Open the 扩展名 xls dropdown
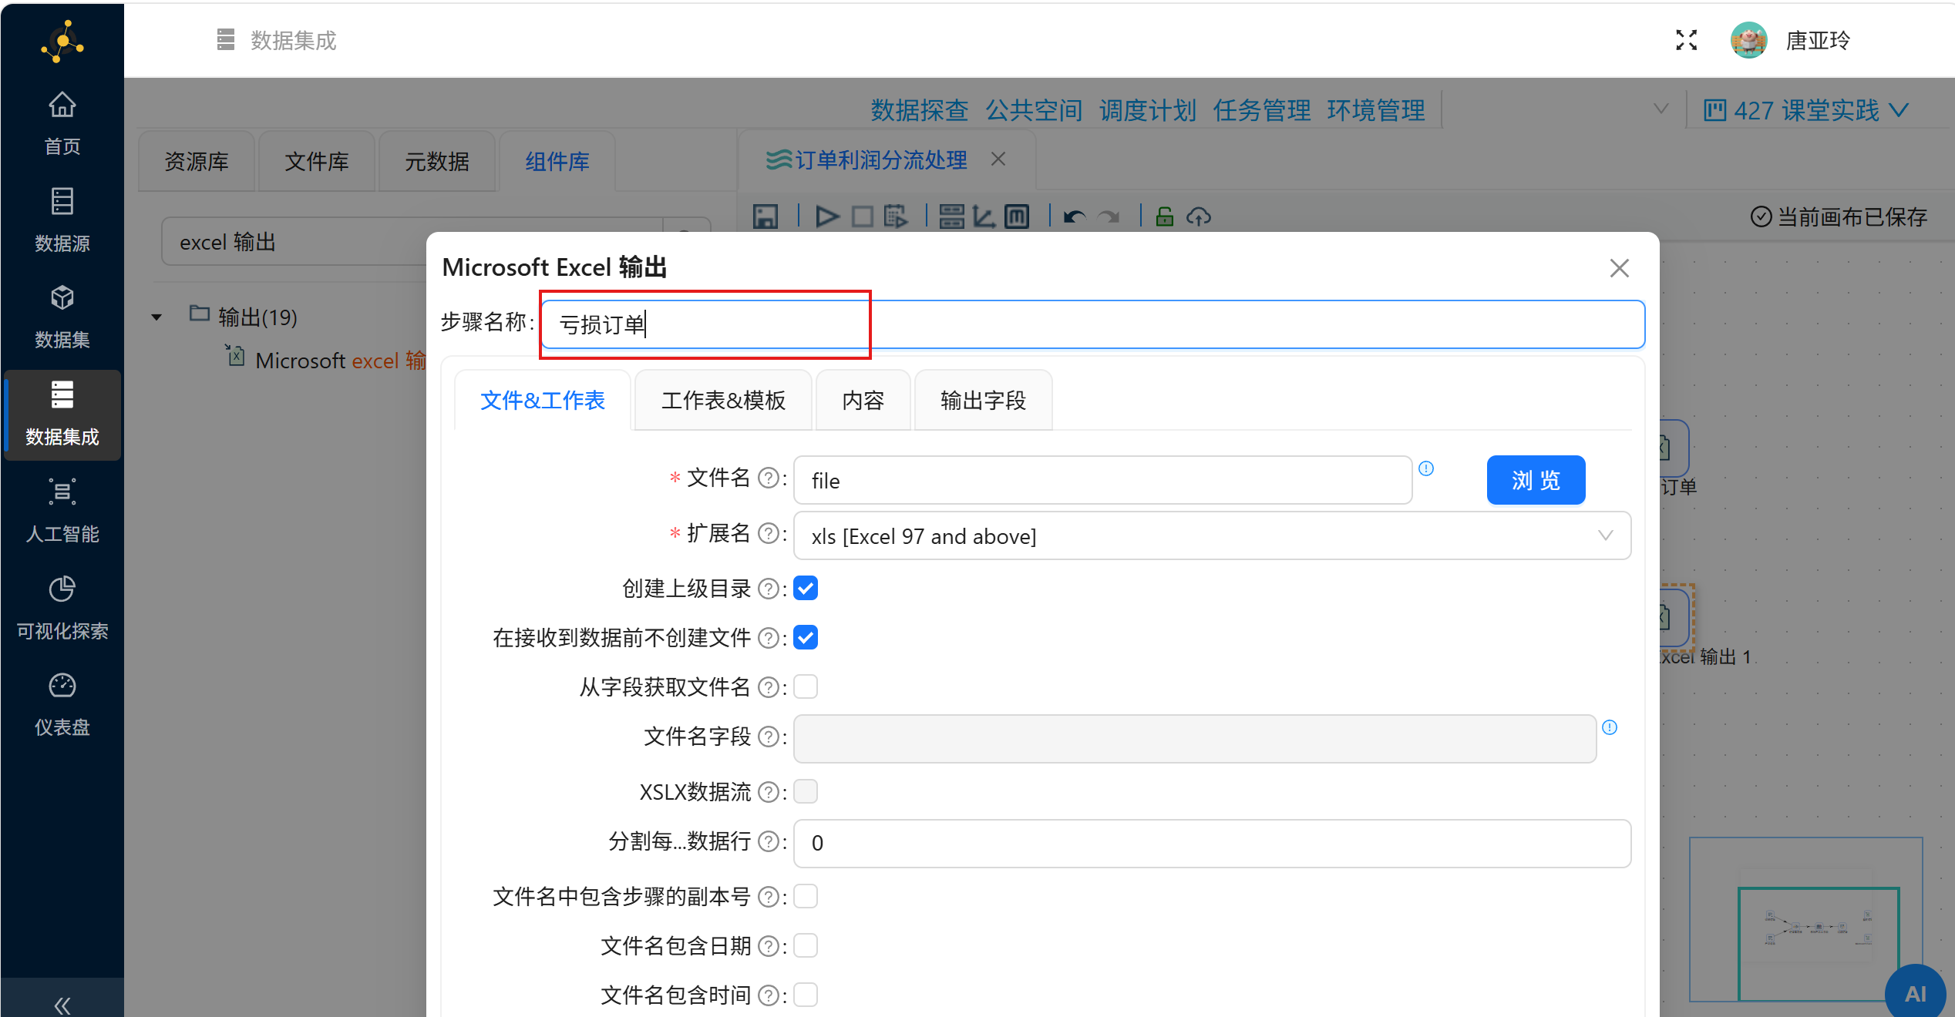1955x1017 pixels. 1212,536
